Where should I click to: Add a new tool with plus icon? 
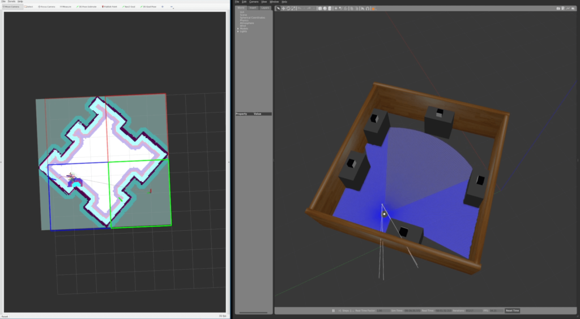(163, 7)
